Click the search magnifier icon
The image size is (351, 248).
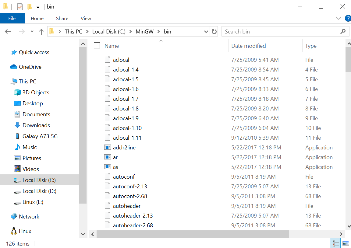[x=343, y=32]
